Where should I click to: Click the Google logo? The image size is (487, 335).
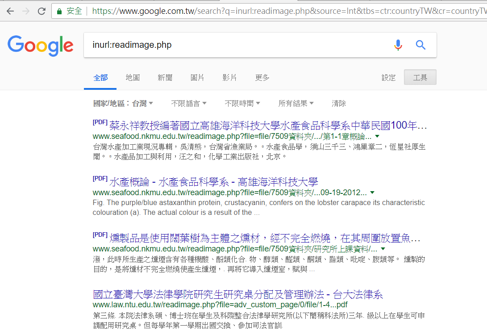[x=40, y=46]
